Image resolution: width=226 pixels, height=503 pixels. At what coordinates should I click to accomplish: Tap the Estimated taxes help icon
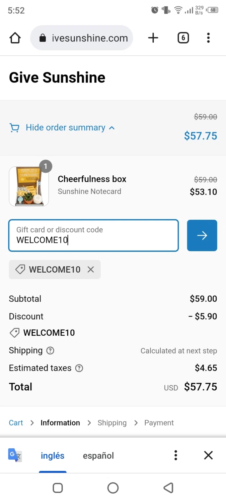click(79, 368)
